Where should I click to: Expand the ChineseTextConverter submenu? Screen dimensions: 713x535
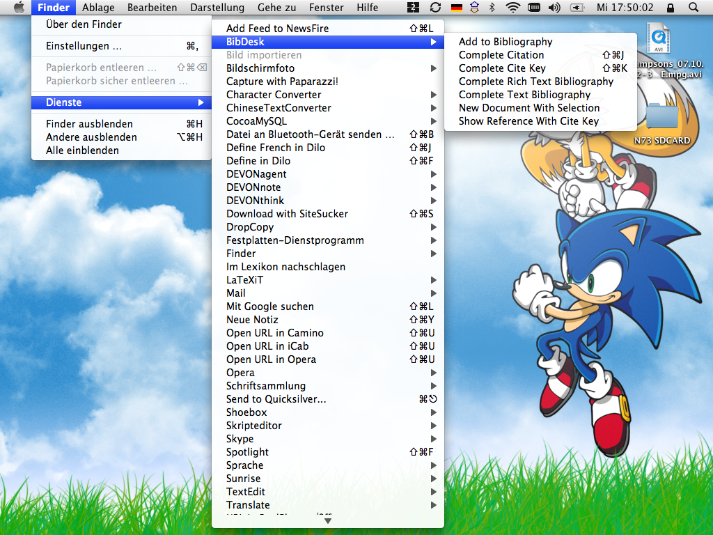click(328, 108)
